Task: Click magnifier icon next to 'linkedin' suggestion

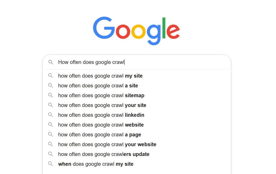Action: click(51, 115)
